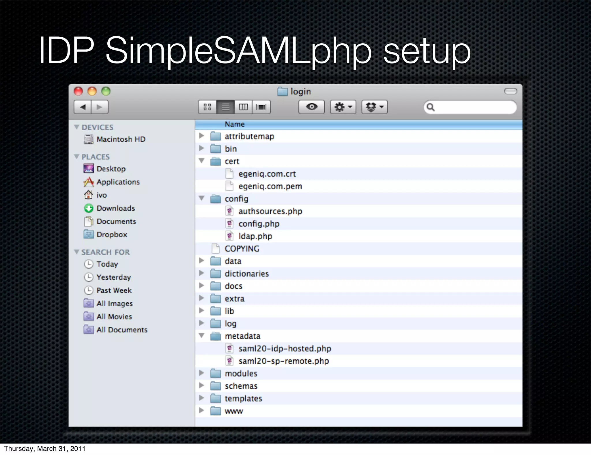Screen dimensions: 591x455
Task: Select the egeniq.com.crt file
Action: coord(359,174)
